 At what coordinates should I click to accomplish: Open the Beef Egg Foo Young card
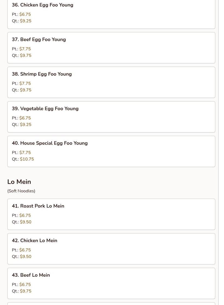point(111,48)
